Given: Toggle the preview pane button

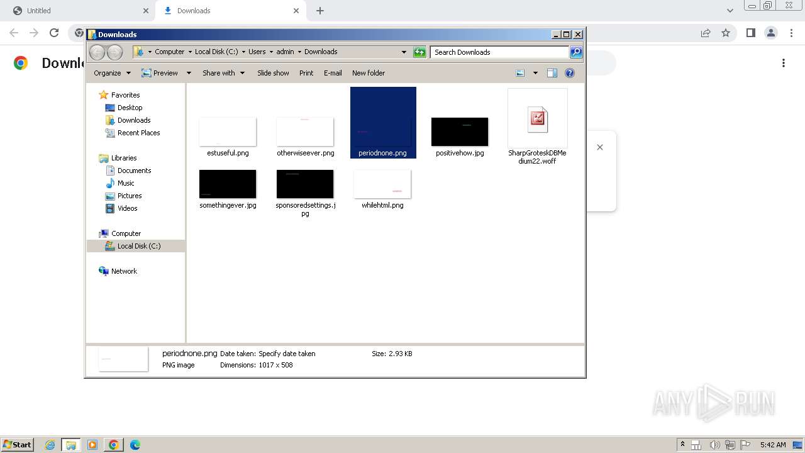Looking at the screenshot, I should click(552, 73).
